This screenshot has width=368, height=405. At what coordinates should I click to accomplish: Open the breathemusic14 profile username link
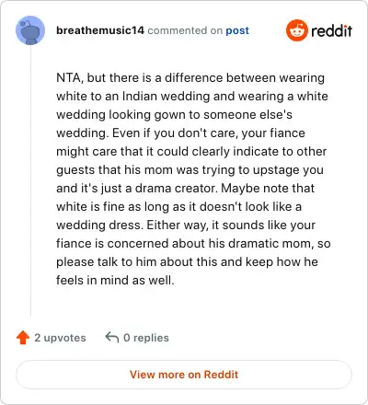click(x=100, y=30)
